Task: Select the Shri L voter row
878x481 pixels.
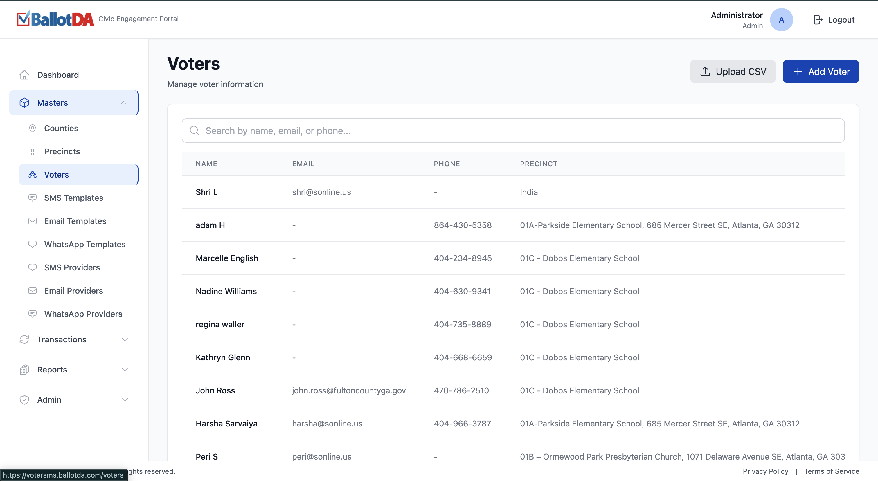Action: 513,192
